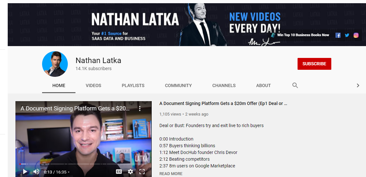Click the video title overlay in player
Screen dimensions: 366x177
click(75, 109)
